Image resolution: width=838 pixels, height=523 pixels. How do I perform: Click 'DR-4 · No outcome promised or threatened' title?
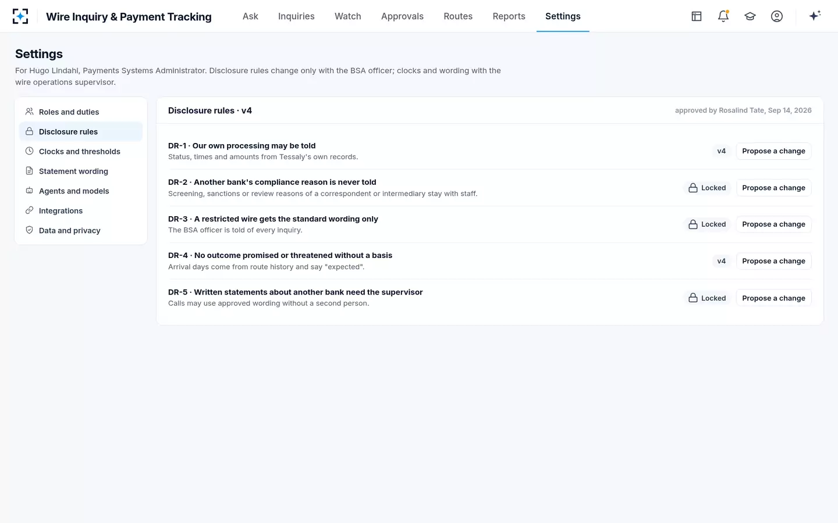pyautogui.click(x=280, y=255)
